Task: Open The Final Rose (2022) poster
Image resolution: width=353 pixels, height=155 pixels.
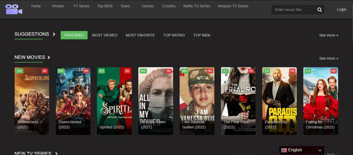Action: click(x=238, y=101)
